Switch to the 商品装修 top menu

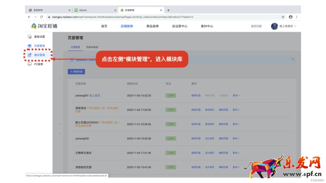coord(152,26)
